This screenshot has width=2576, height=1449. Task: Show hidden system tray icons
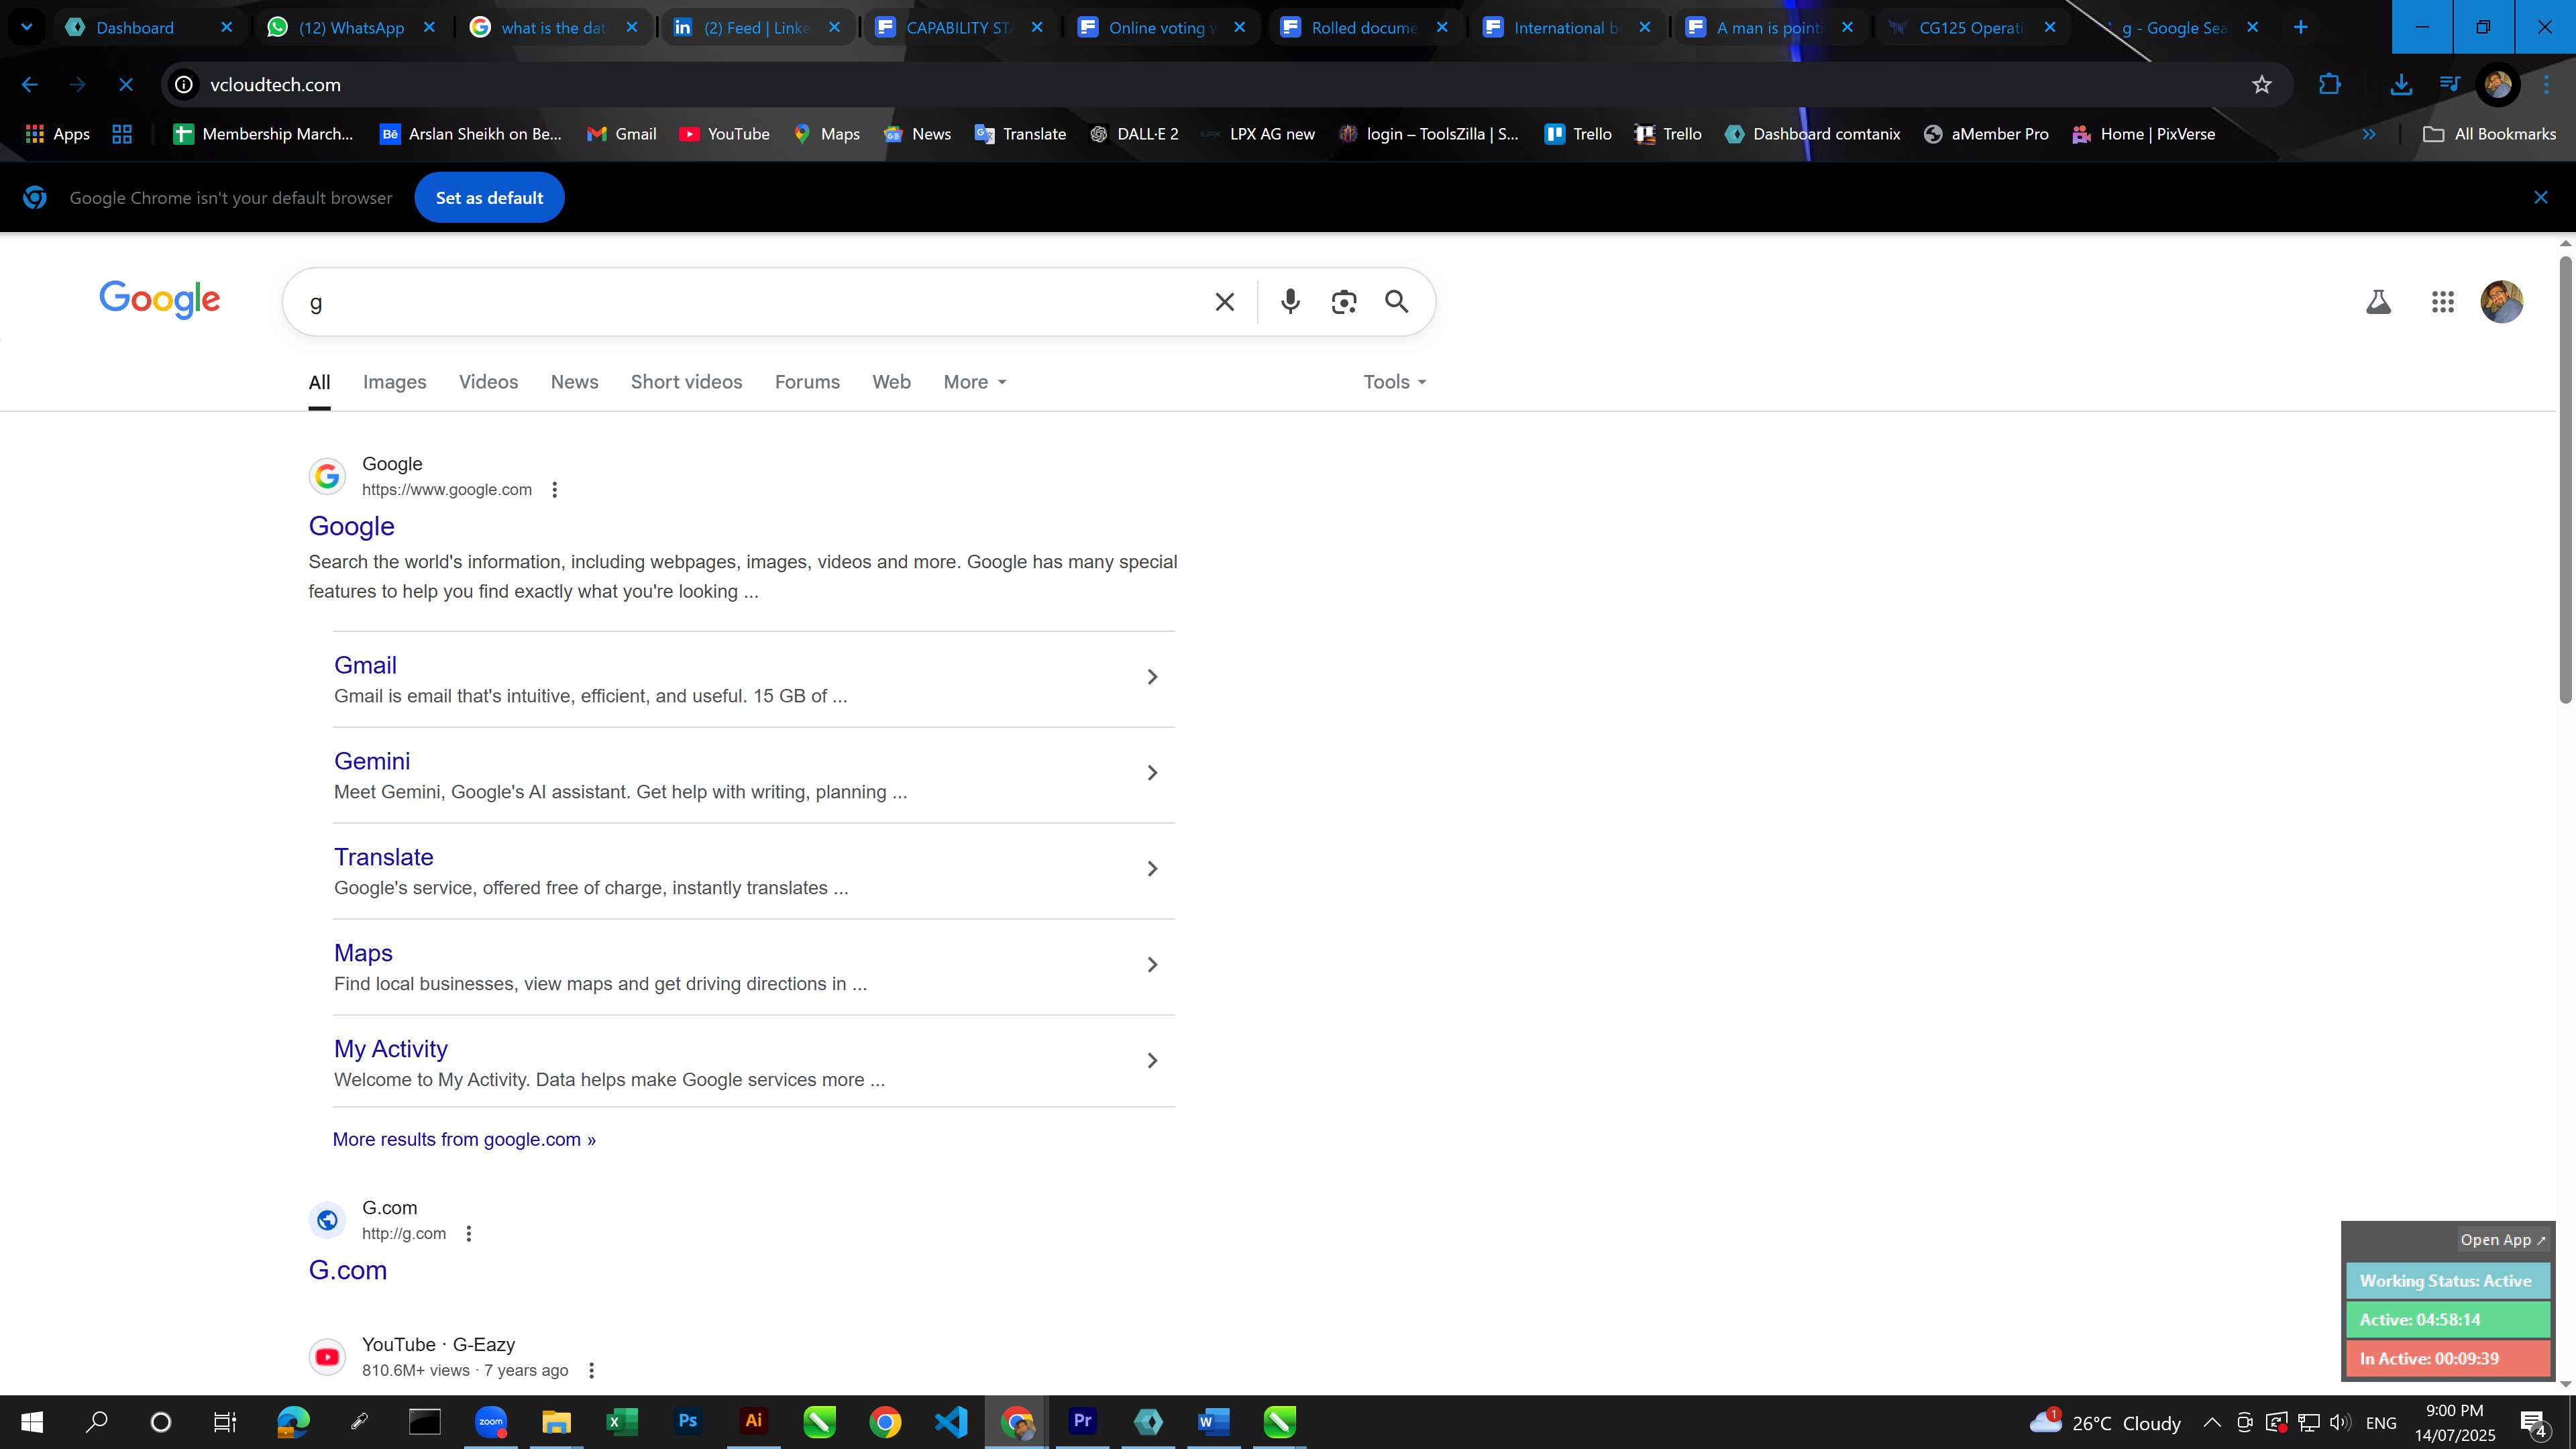(2211, 1422)
